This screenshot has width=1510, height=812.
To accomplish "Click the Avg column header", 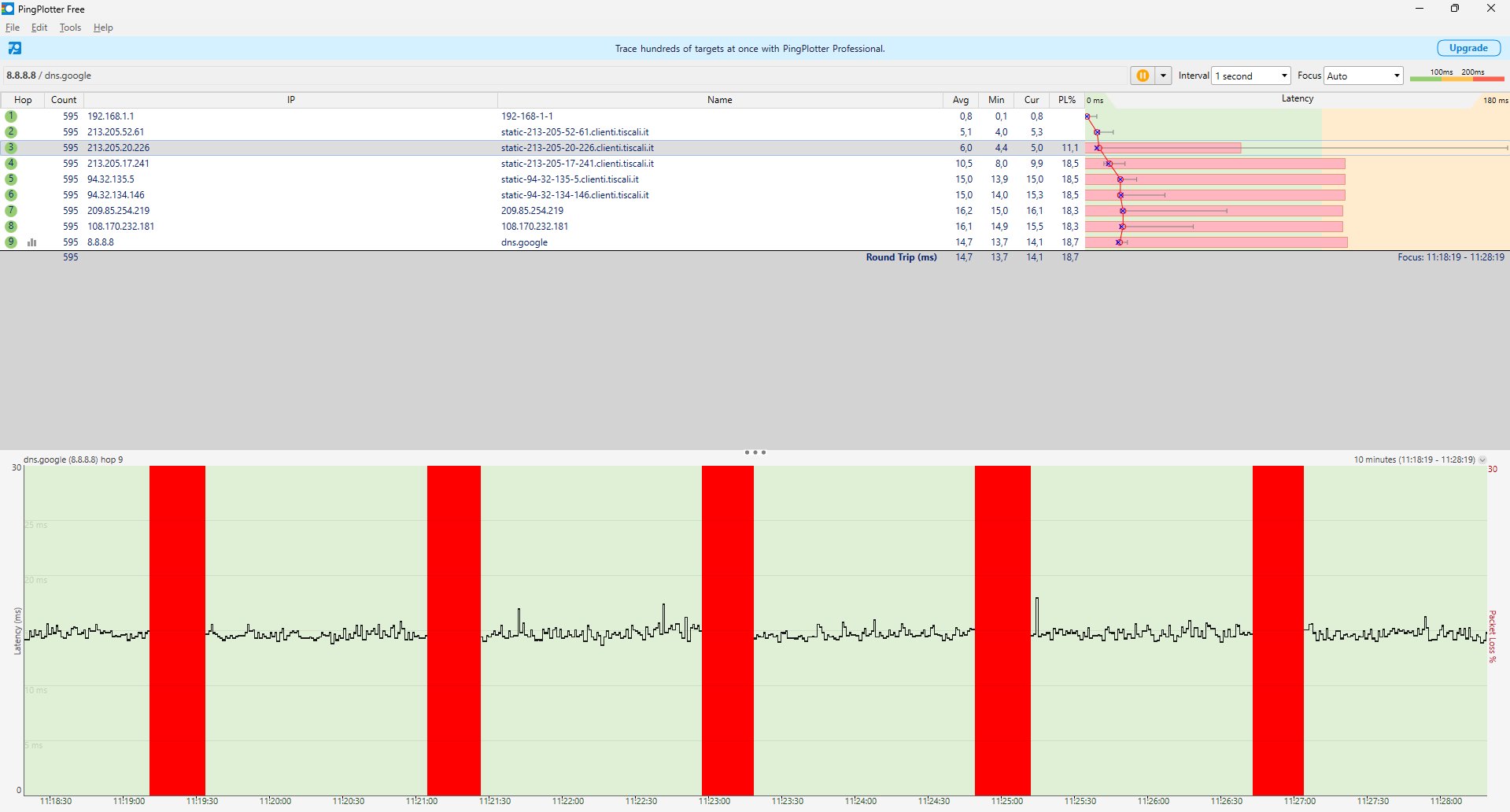I will pyautogui.click(x=961, y=100).
